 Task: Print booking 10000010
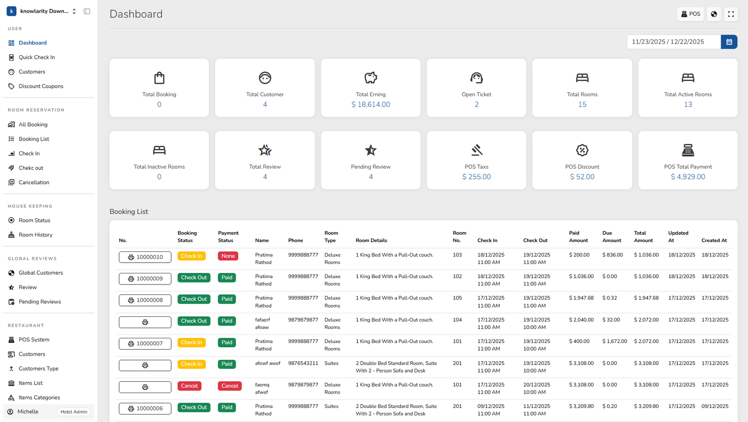145,257
